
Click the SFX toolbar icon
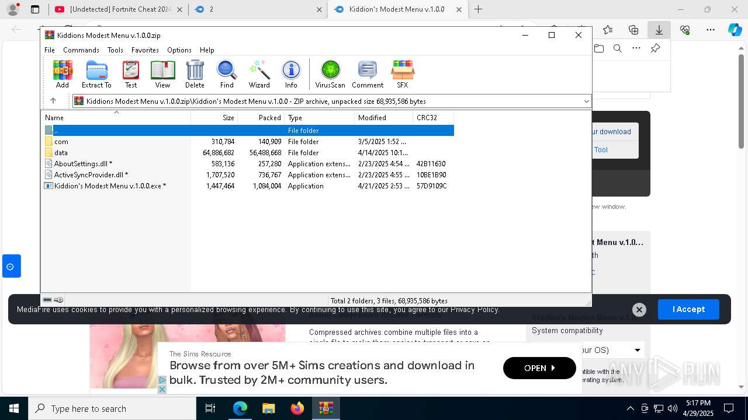point(403,74)
